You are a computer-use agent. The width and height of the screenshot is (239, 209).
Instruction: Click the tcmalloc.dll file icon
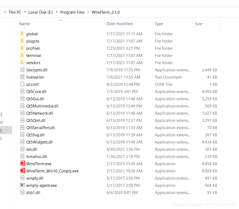22,156
